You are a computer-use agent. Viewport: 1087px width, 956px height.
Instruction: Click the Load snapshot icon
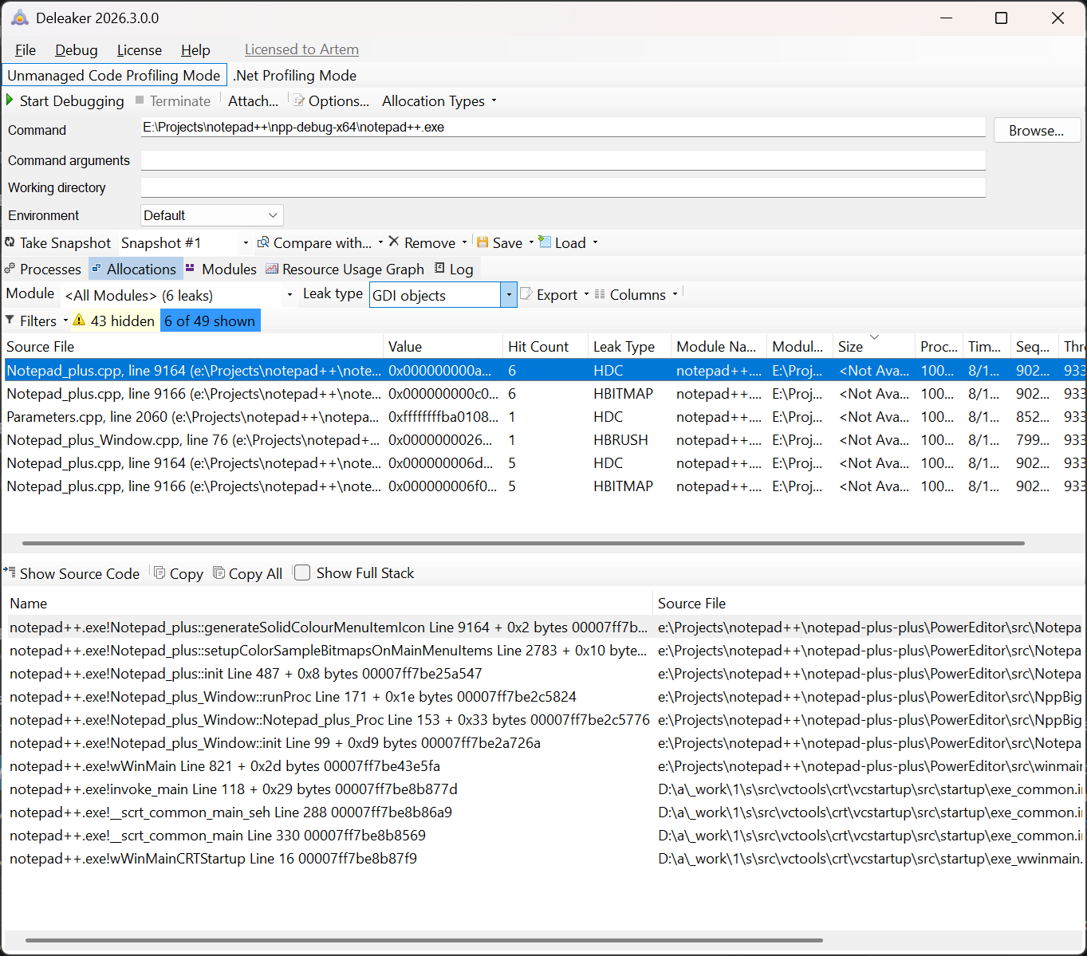pyautogui.click(x=545, y=242)
